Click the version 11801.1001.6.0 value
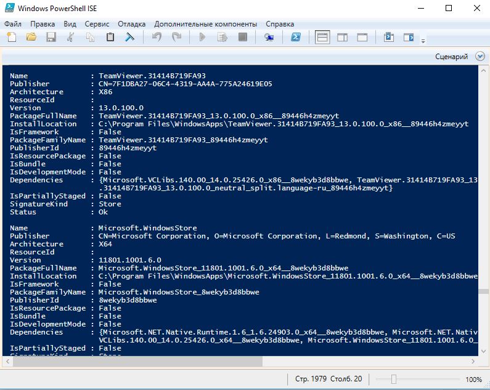 (x=130, y=260)
